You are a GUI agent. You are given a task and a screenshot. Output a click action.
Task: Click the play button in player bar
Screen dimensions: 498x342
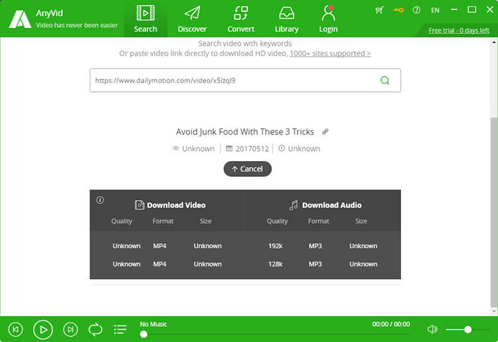tap(43, 329)
